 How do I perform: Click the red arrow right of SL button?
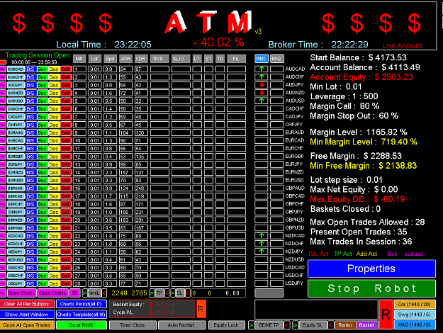pyautogui.click(x=188, y=293)
